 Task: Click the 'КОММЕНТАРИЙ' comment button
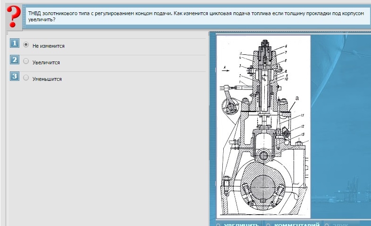coord(294,224)
